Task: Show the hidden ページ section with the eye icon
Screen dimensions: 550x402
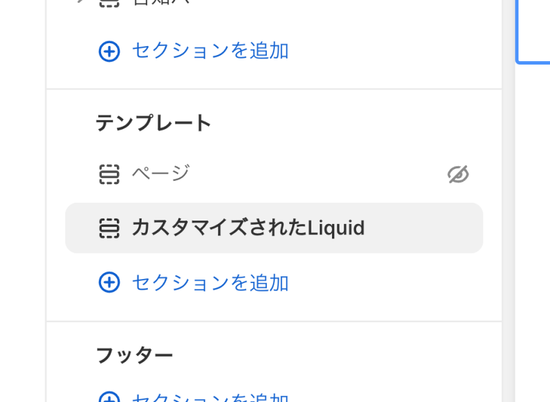Action: tap(458, 174)
